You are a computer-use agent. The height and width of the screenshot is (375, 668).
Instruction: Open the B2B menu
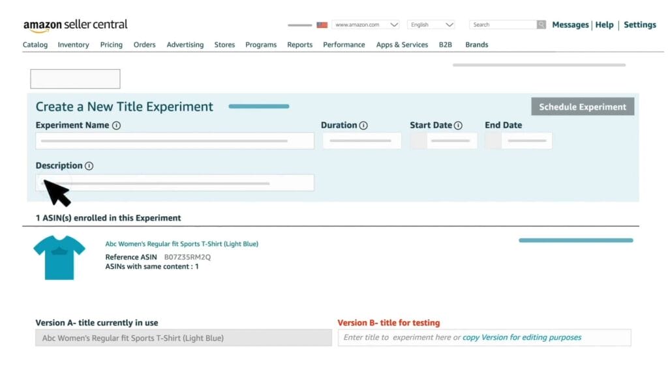click(445, 45)
